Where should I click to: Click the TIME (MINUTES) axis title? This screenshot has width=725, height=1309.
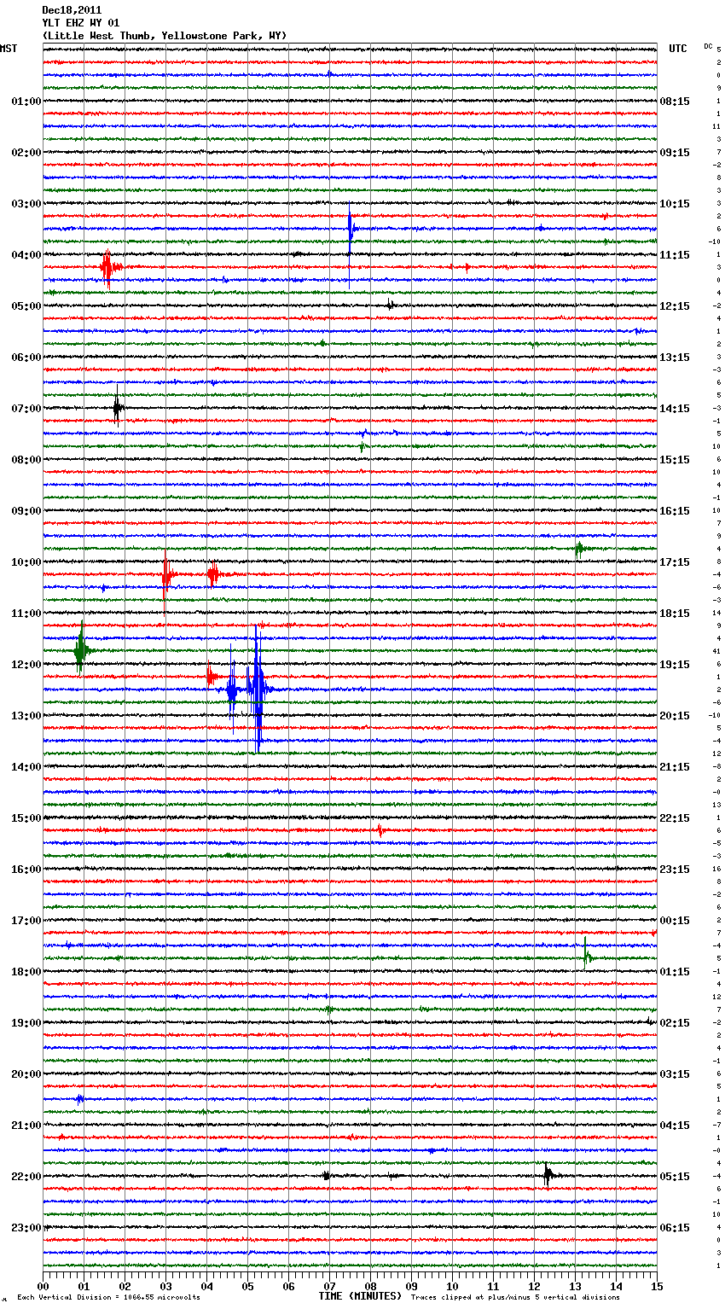(x=360, y=1296)
